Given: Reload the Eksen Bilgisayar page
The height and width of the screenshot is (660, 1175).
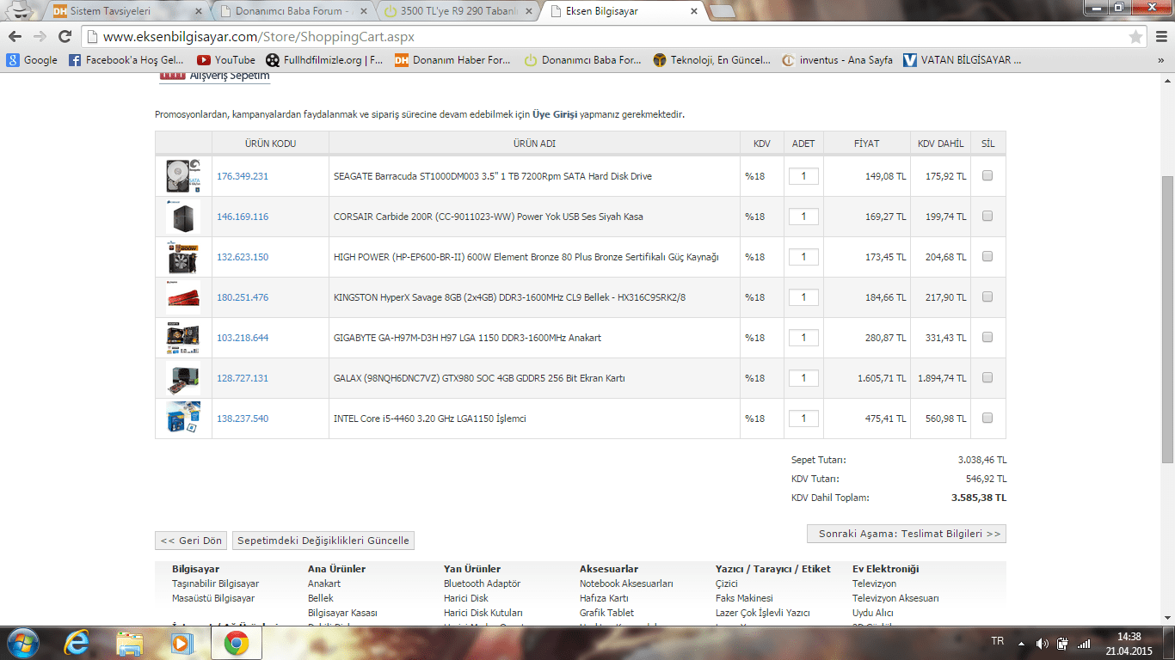Looking at the screenshot, I should [65, 37].
